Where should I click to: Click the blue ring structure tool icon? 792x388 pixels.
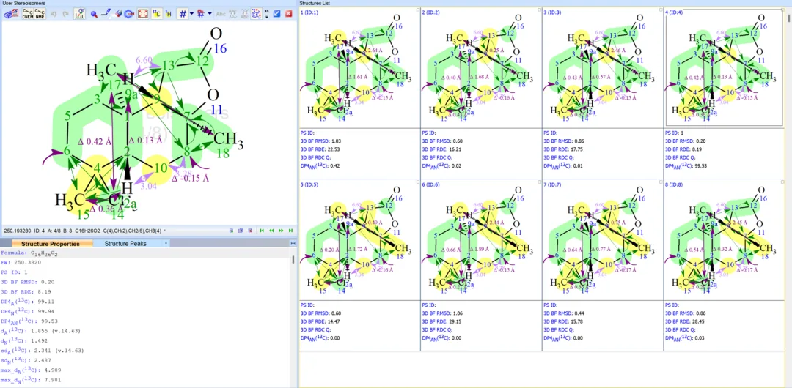[129, 14]
